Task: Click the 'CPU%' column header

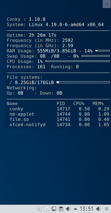Action: point(79,104)
